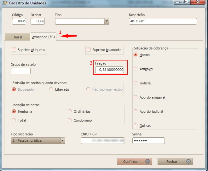Click the X icon on Fechar button

(x=188, y=162)
